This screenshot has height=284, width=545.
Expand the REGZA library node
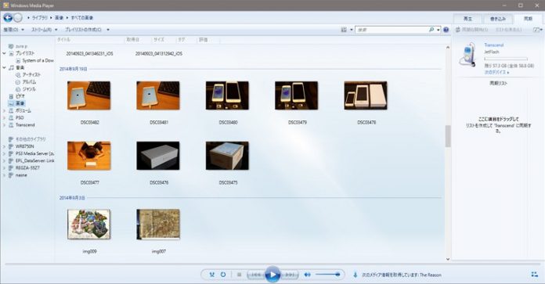[x=4, y=167]
